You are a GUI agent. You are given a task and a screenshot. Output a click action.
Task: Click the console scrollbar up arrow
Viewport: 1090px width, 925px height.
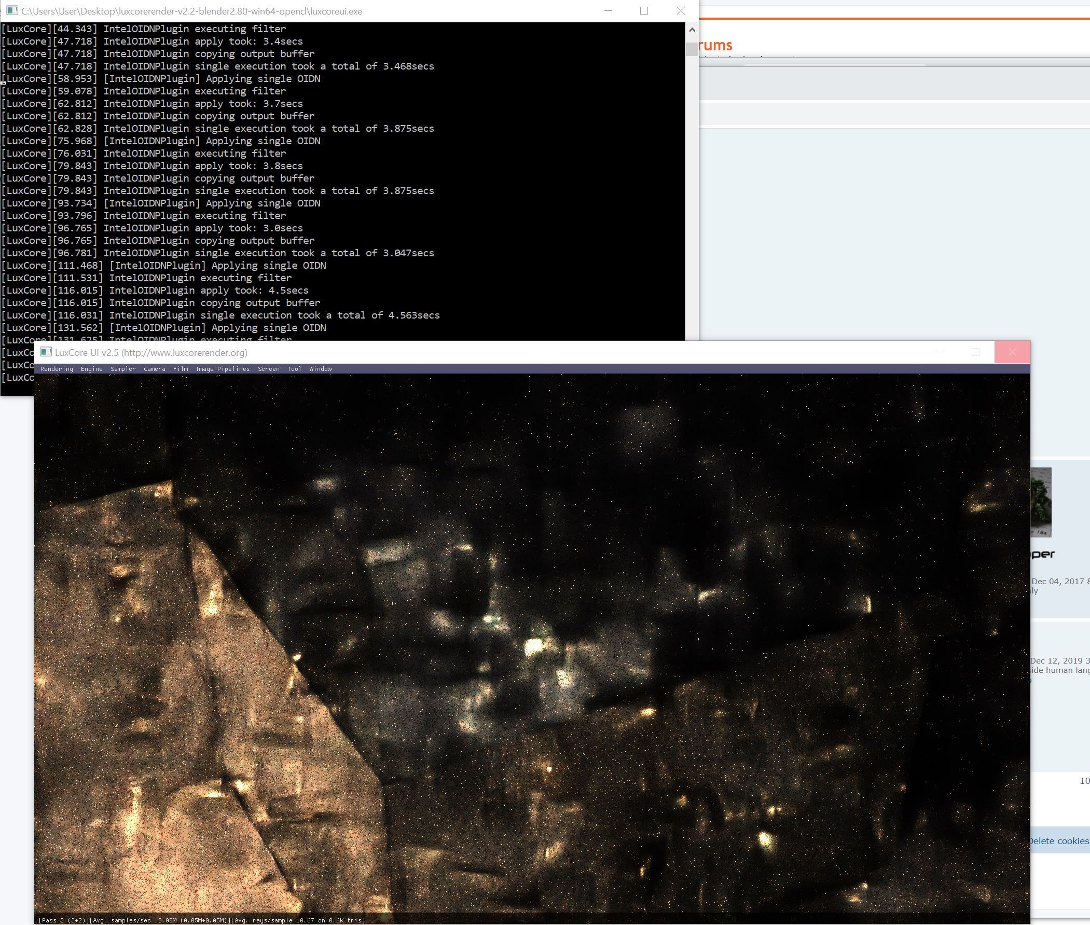tap(692, 31)
